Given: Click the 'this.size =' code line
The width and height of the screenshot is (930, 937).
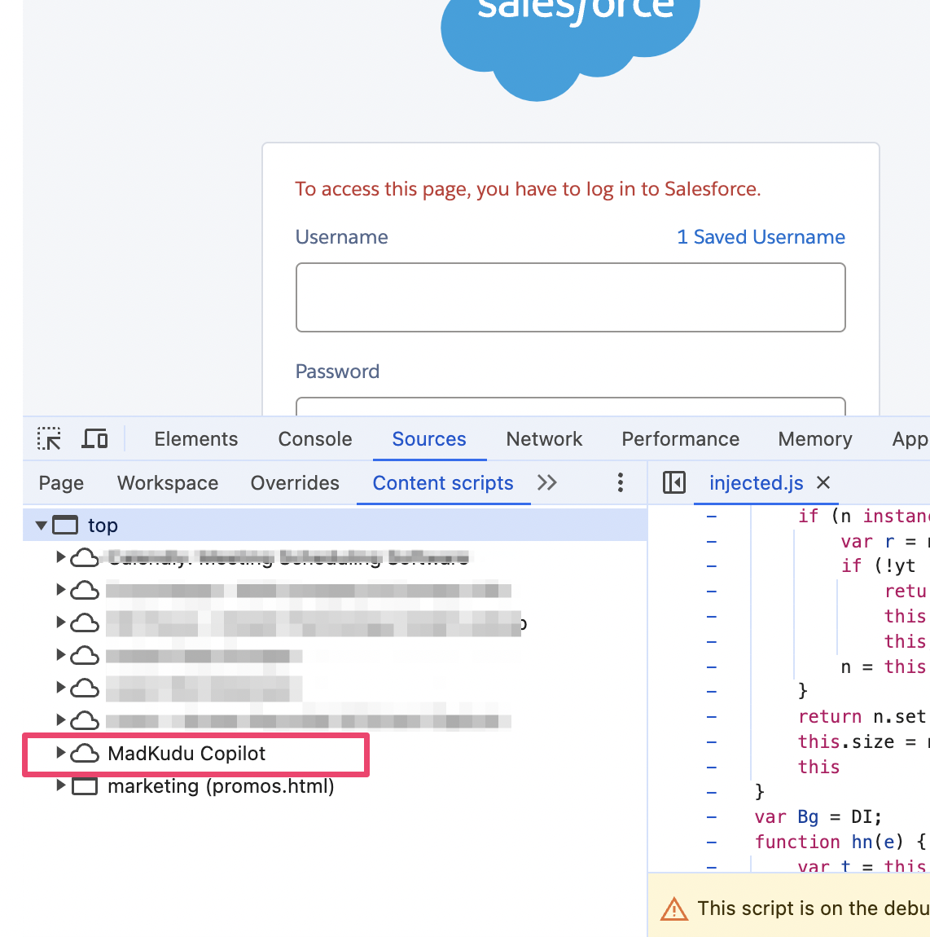Looking at the screenshot, I should coord(862,741).
